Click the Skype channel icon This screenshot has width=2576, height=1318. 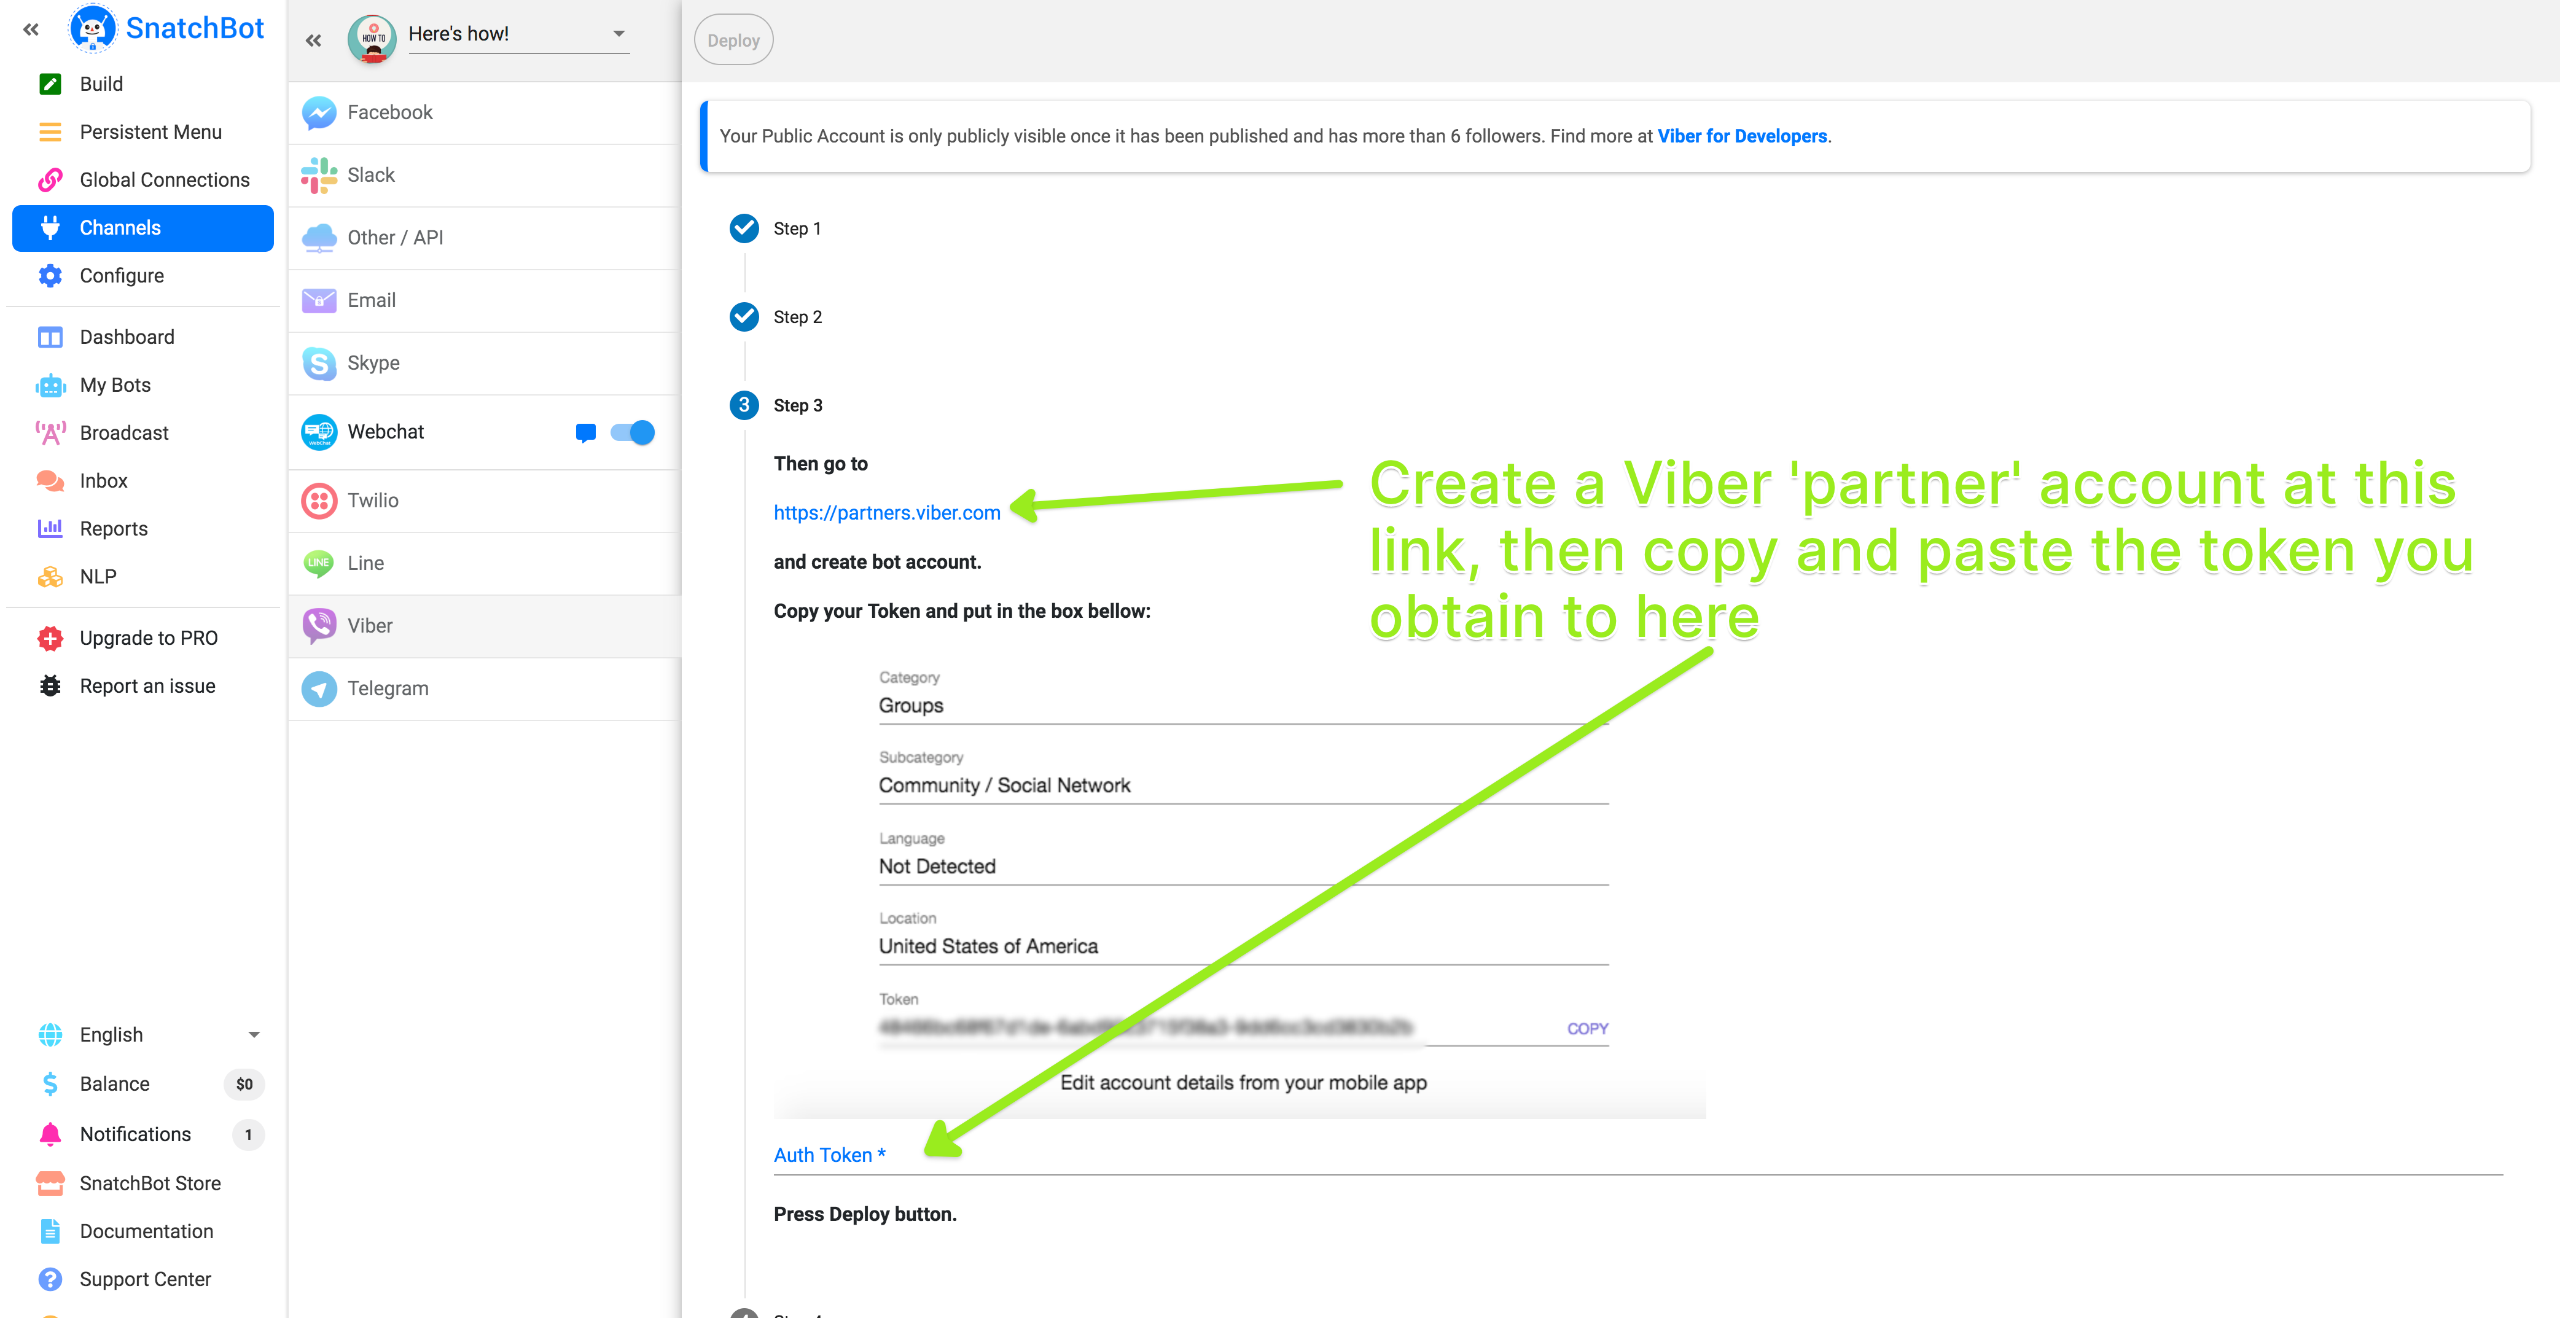(319, 363)
